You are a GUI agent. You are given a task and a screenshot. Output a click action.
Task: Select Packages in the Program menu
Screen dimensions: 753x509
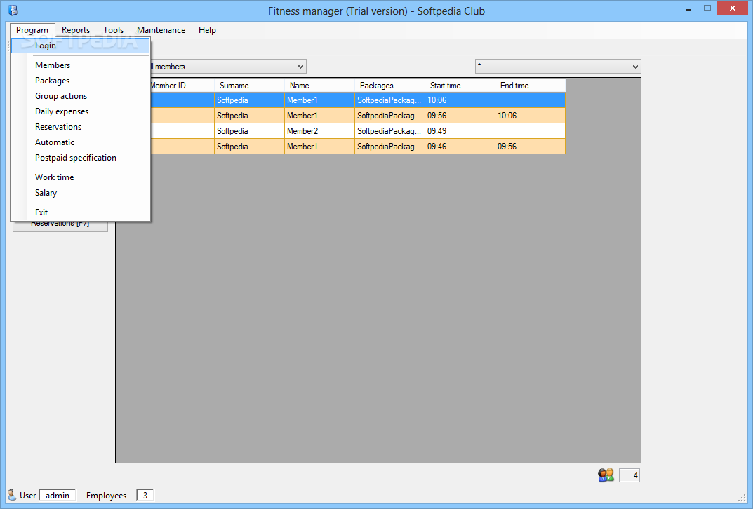[x=80, y=80]
